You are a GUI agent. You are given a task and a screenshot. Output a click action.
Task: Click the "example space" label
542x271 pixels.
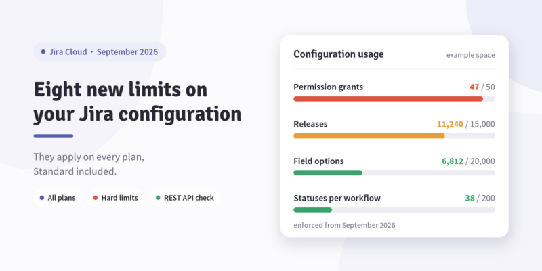[x=470, y=55]
